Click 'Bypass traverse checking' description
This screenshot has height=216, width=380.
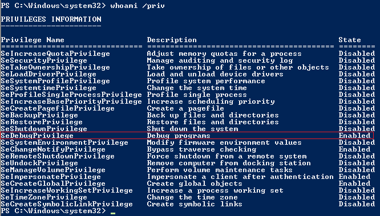tap(201, 149)
